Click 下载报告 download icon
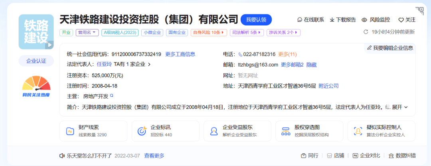The height and width of the screenshot is (166, 431). tap(332, 20)
